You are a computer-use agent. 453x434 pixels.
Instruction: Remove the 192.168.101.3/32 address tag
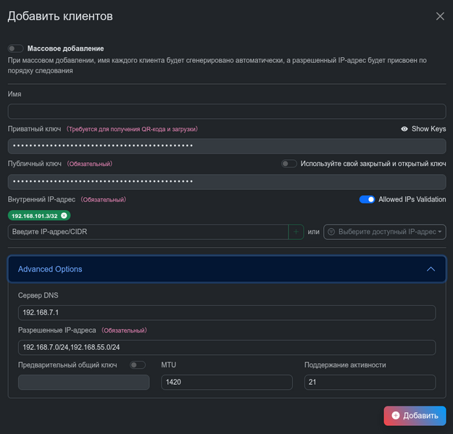(x=65, y=215)
